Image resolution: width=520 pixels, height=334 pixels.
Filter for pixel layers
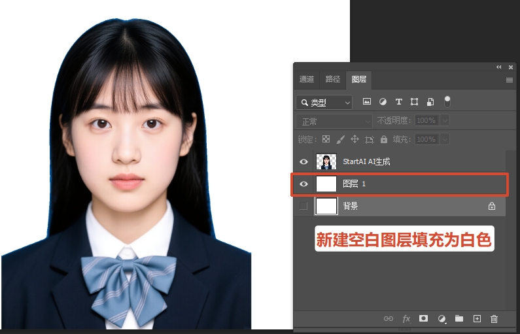(x=367, y=102)
